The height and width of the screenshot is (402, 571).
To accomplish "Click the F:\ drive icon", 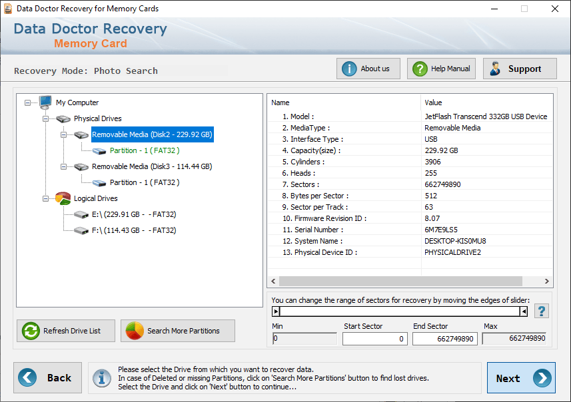I will tap(81, 231).
